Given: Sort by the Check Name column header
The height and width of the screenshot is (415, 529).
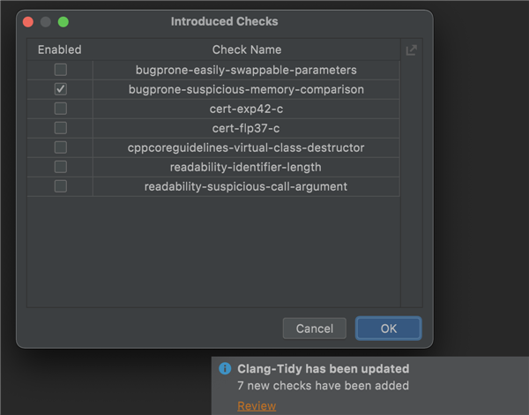Looking at the screenshot, I should 246,50.
